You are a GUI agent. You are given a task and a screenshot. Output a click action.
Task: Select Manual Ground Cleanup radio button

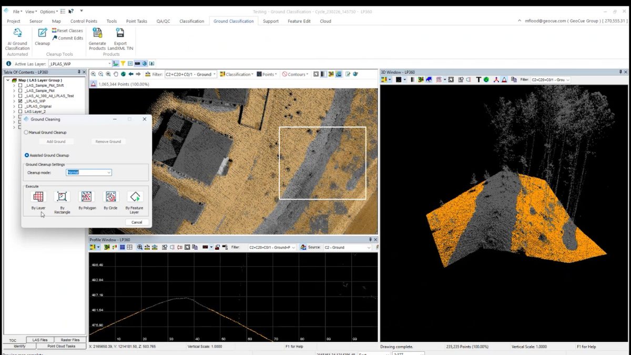(26, 133)
